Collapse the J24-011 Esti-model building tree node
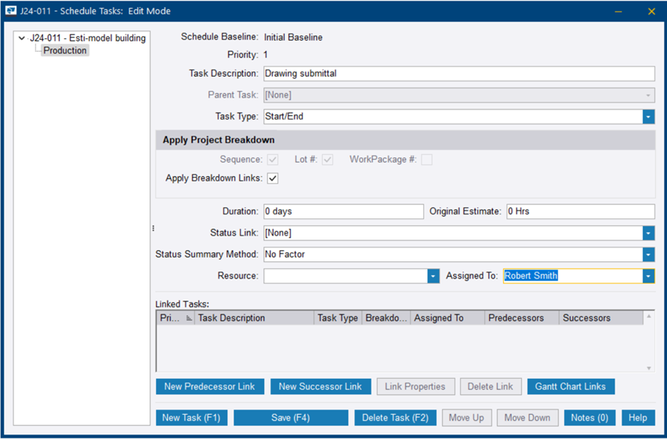This screenshot has height=439, width=667. tap(21, 38)
